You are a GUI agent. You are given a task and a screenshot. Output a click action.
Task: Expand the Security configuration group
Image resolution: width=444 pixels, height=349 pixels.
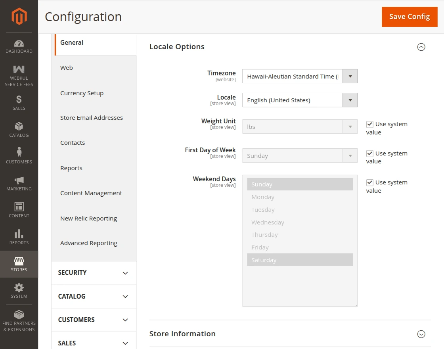[94, 273]
